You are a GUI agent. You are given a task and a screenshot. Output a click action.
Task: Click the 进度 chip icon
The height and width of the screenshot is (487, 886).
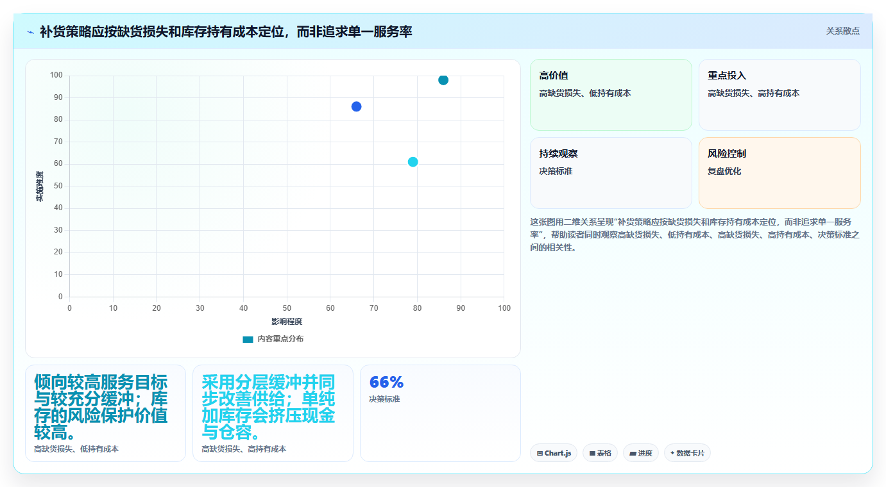tap(633, 453)
